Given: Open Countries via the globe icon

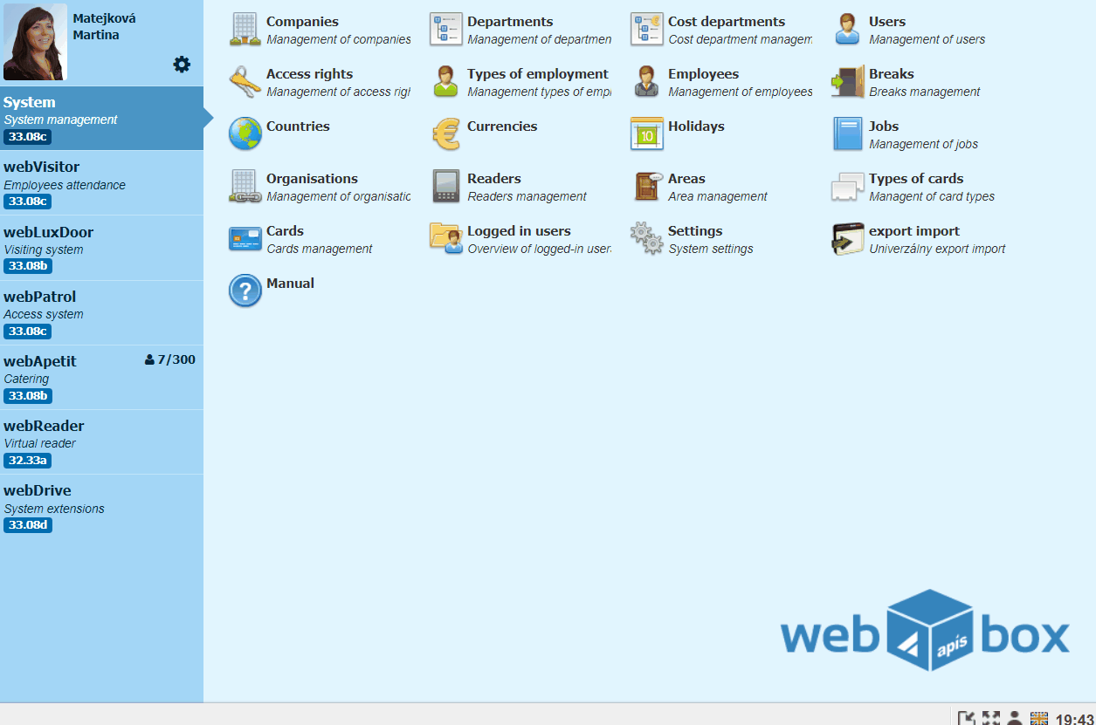Looking at the screenshot, I should pyautogui.click(x=245, y=134).
